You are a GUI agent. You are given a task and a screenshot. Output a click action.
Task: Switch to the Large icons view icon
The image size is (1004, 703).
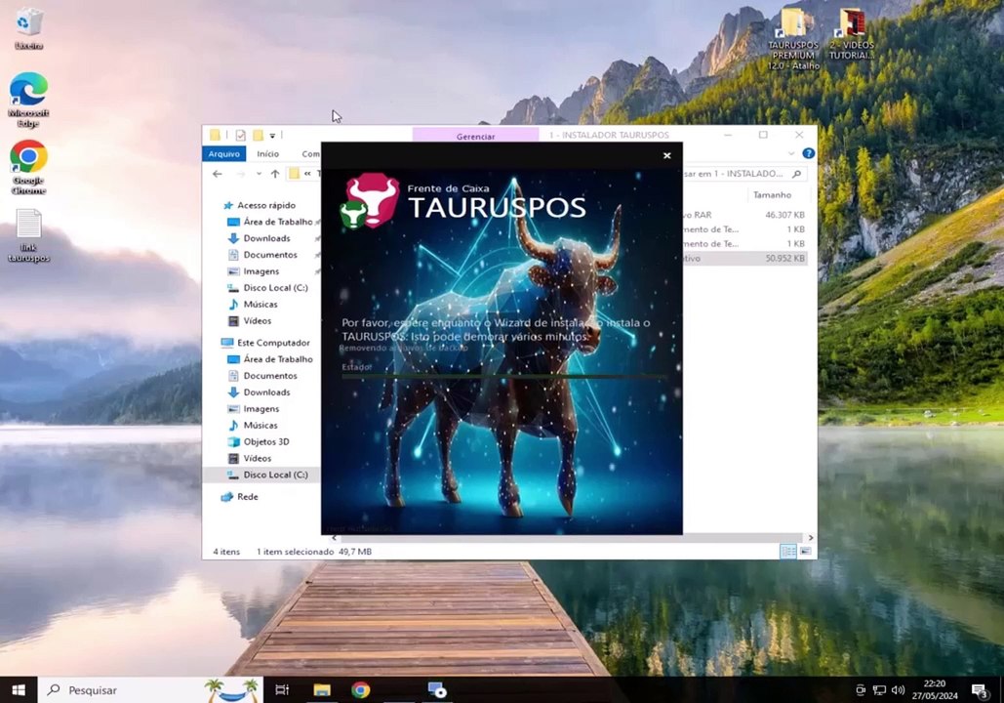[x=806, y=551]
